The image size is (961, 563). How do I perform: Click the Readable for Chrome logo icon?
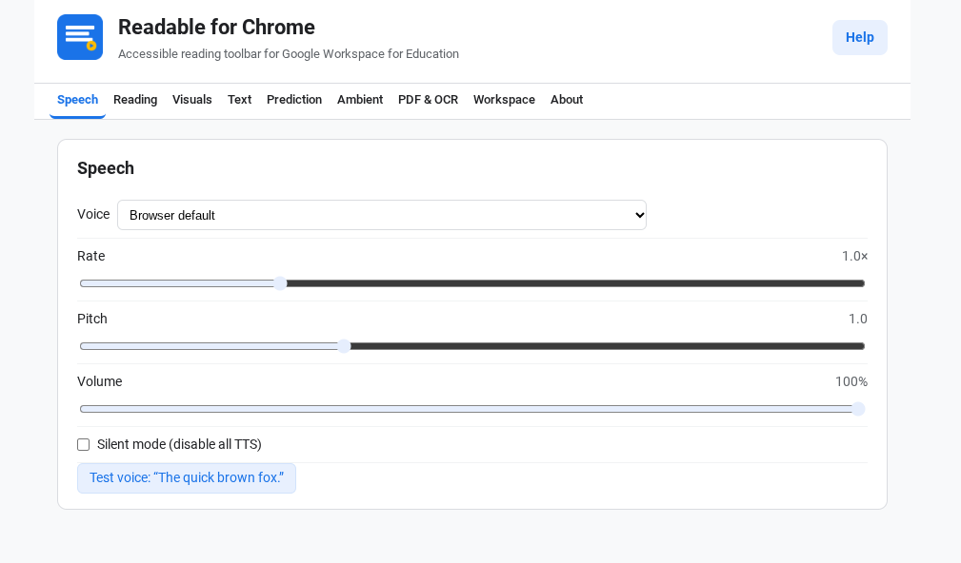point(80,37)
